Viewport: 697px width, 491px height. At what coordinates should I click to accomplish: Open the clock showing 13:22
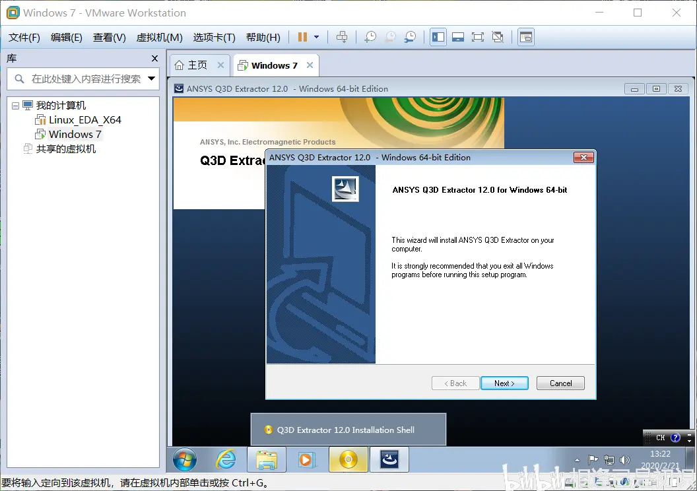point(660,453)
